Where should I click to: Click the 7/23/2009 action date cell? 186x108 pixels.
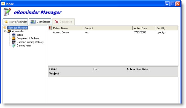(x=140, y=32)
